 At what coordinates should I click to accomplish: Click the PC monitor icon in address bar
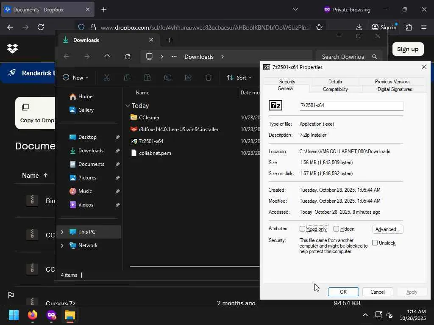[x=149, y=57]
